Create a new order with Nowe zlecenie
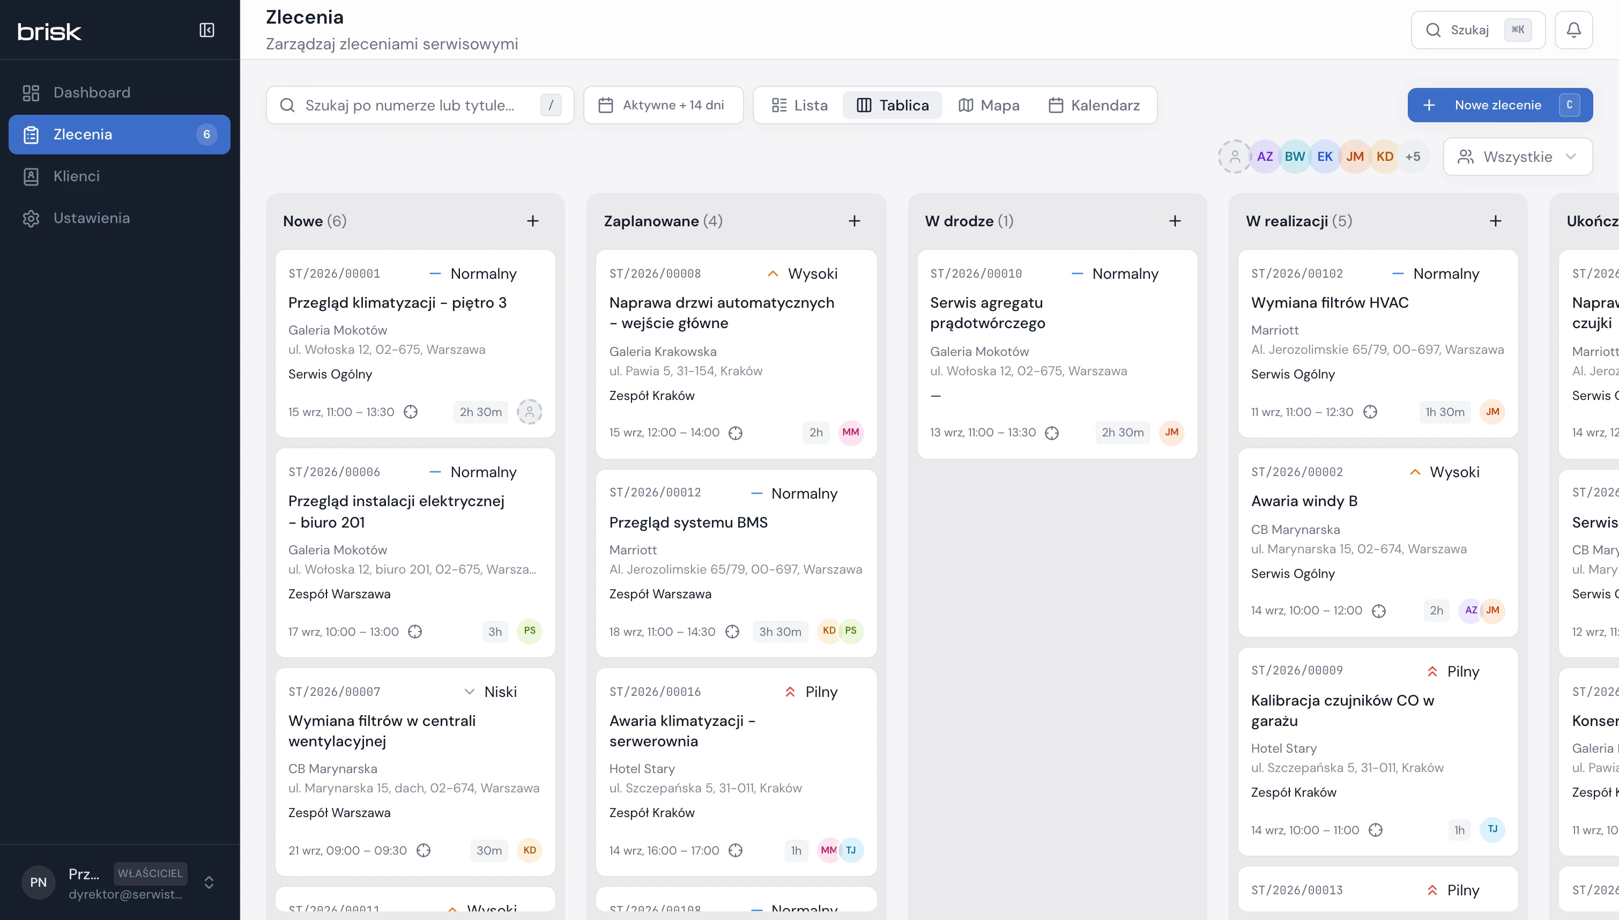1619x920 pixels. click(x=1499, y=105)
